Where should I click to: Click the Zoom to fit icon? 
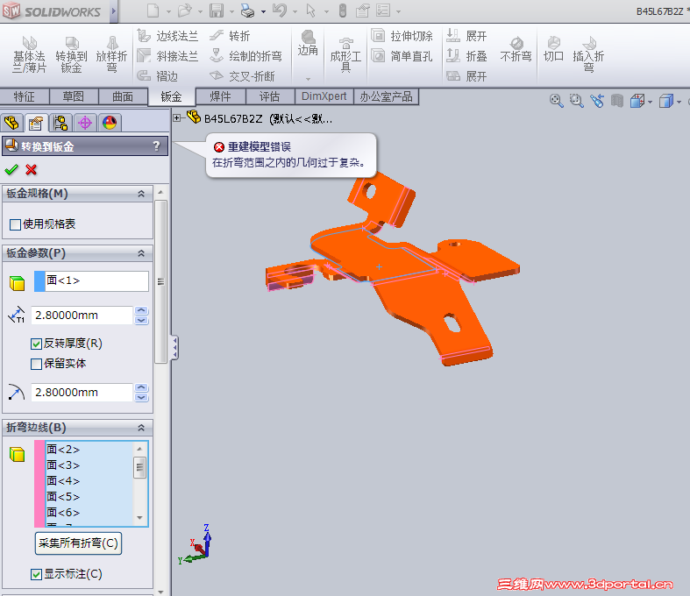pyautogui.click(x=556, y=101)
